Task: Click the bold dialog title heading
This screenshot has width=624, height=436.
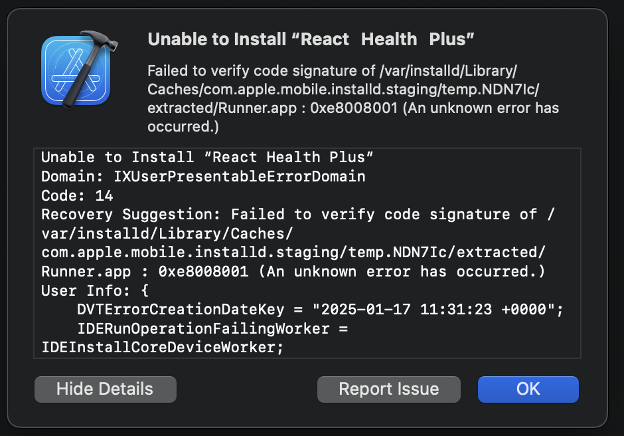Action: tap(311, 39)
